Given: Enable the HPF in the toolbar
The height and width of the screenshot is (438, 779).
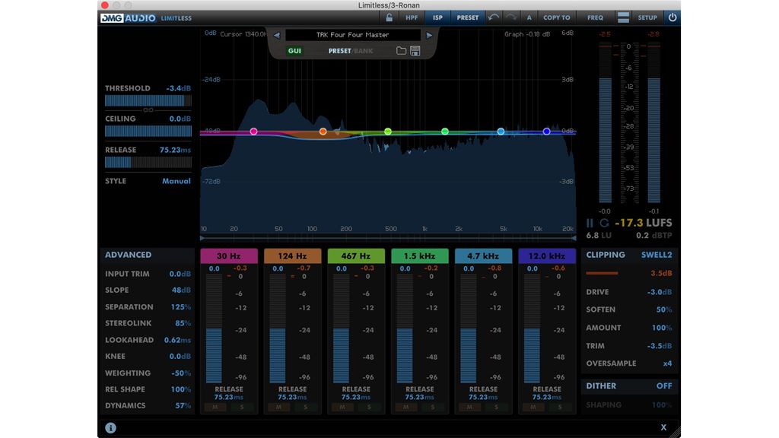Looking at the screenshot, I should click(x=411, y=17).
